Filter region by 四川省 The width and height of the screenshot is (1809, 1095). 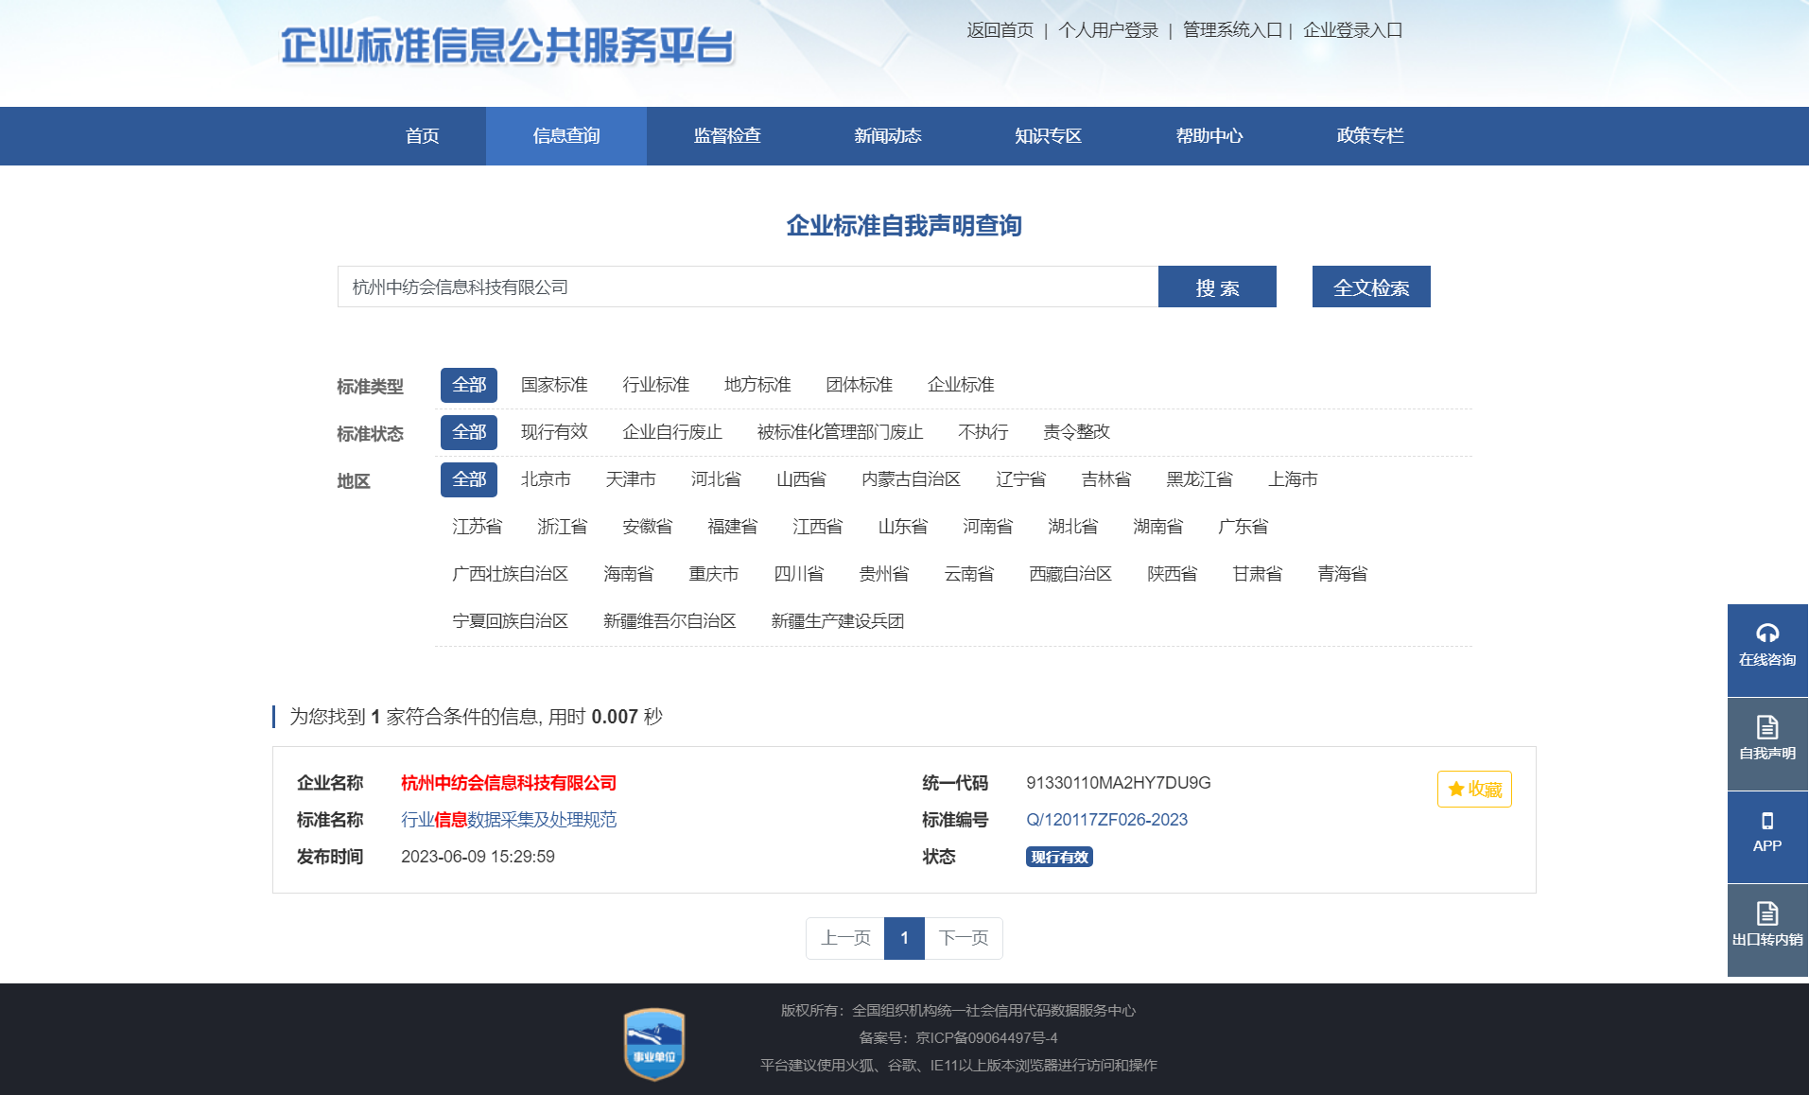coord(799,574)
